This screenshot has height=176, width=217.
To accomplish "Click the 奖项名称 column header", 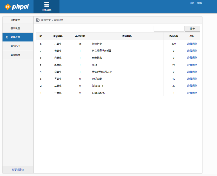I will (x=58, y=36).
